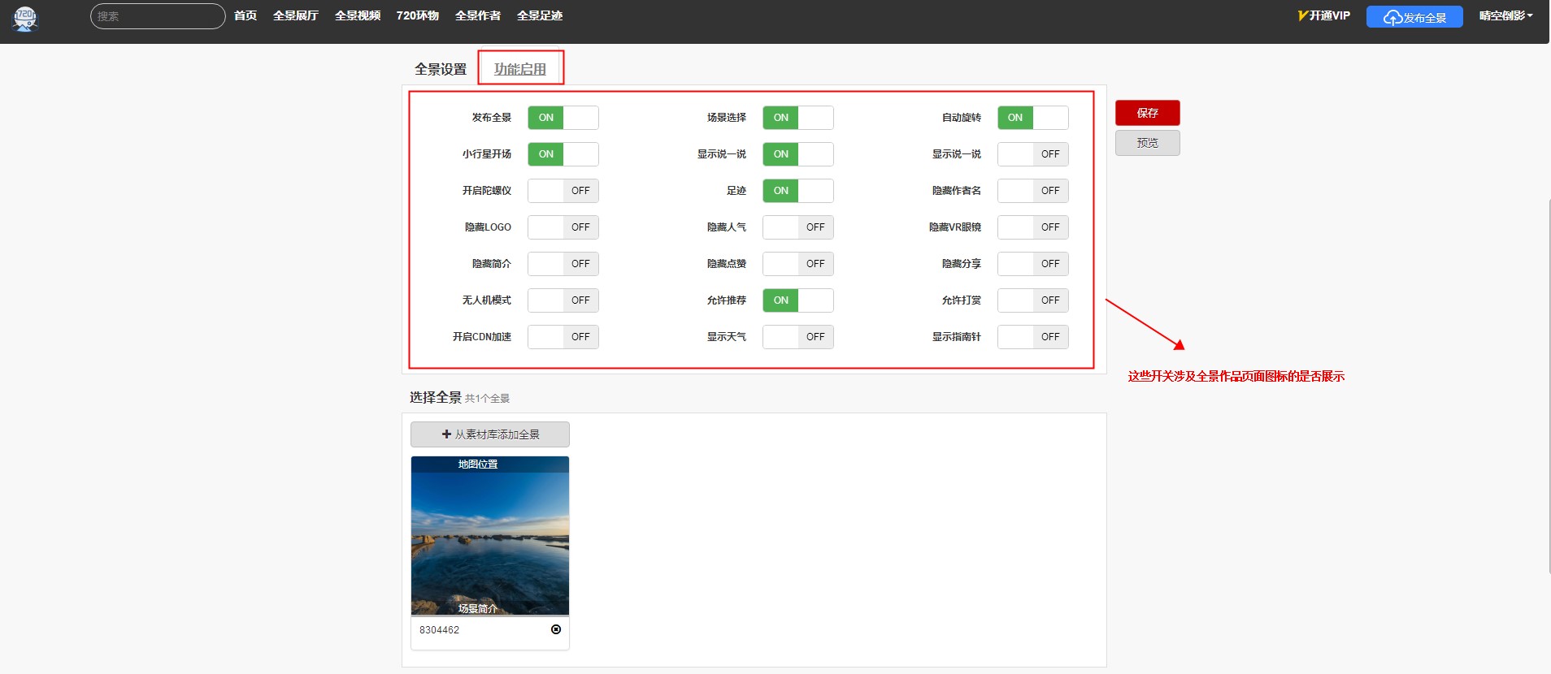Turn on the 允许打赏 switch
Image resolution: width=1551 pixels, height=674 pixels.
click(x=1033, y=300)
